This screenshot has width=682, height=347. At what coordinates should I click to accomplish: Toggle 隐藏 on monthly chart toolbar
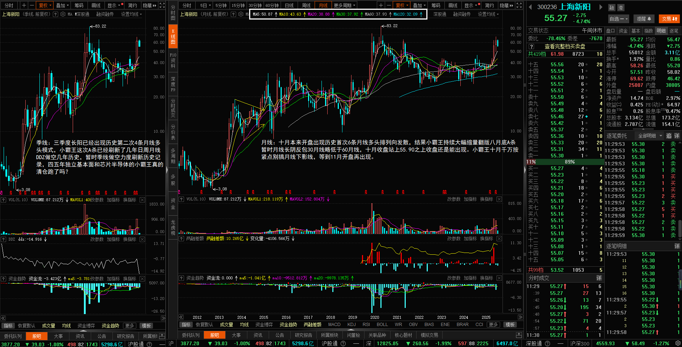(x=506, y=5)
